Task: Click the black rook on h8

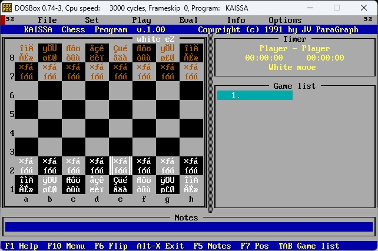Action: (191, 53)
